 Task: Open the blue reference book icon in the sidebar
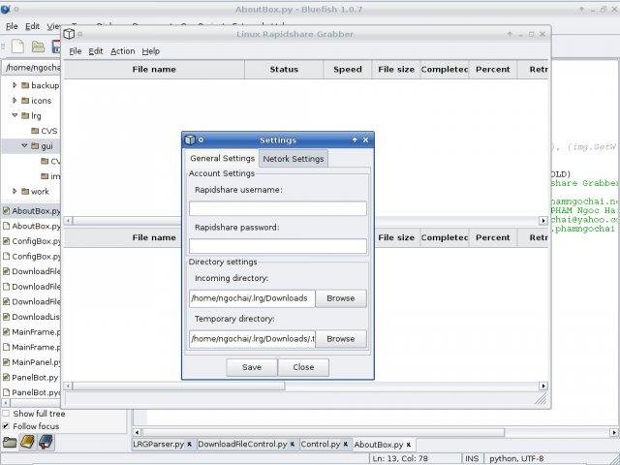tap(46, 442)
